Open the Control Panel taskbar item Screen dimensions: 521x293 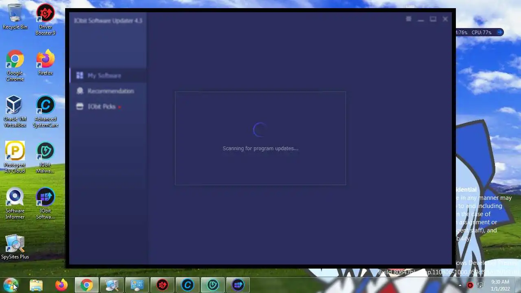click(x=137, y=285)
